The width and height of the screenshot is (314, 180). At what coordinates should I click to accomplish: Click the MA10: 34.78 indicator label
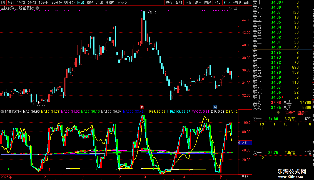click(x=51, y=112)
